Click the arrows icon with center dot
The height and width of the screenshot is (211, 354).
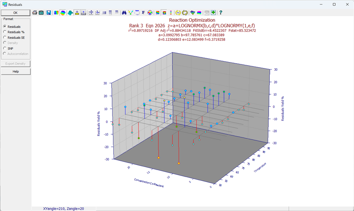pos(97,13)
